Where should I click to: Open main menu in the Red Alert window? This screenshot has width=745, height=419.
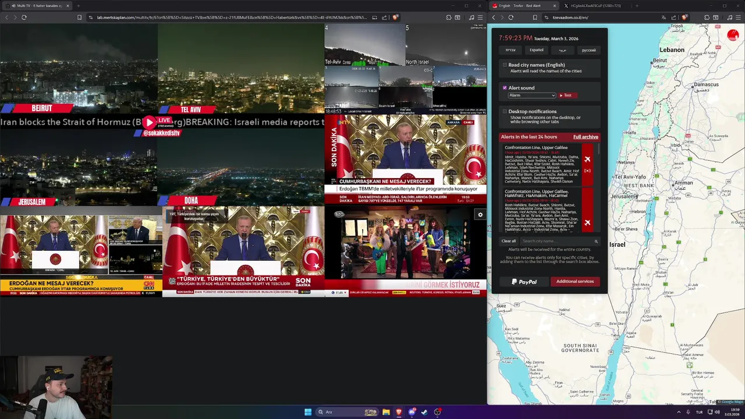(x=737, y=17)
